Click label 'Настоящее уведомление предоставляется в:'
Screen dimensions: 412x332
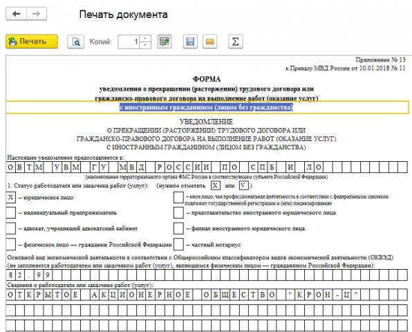(x=66, y=158)
